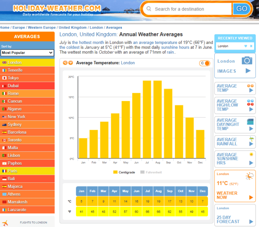
Task: Click the airplane Flights to London icon
Action: [x=5, y=223]
